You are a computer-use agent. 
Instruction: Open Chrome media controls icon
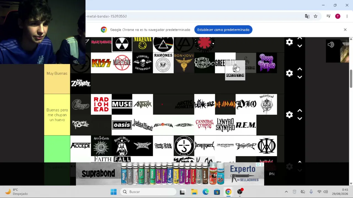coord(328,16)
